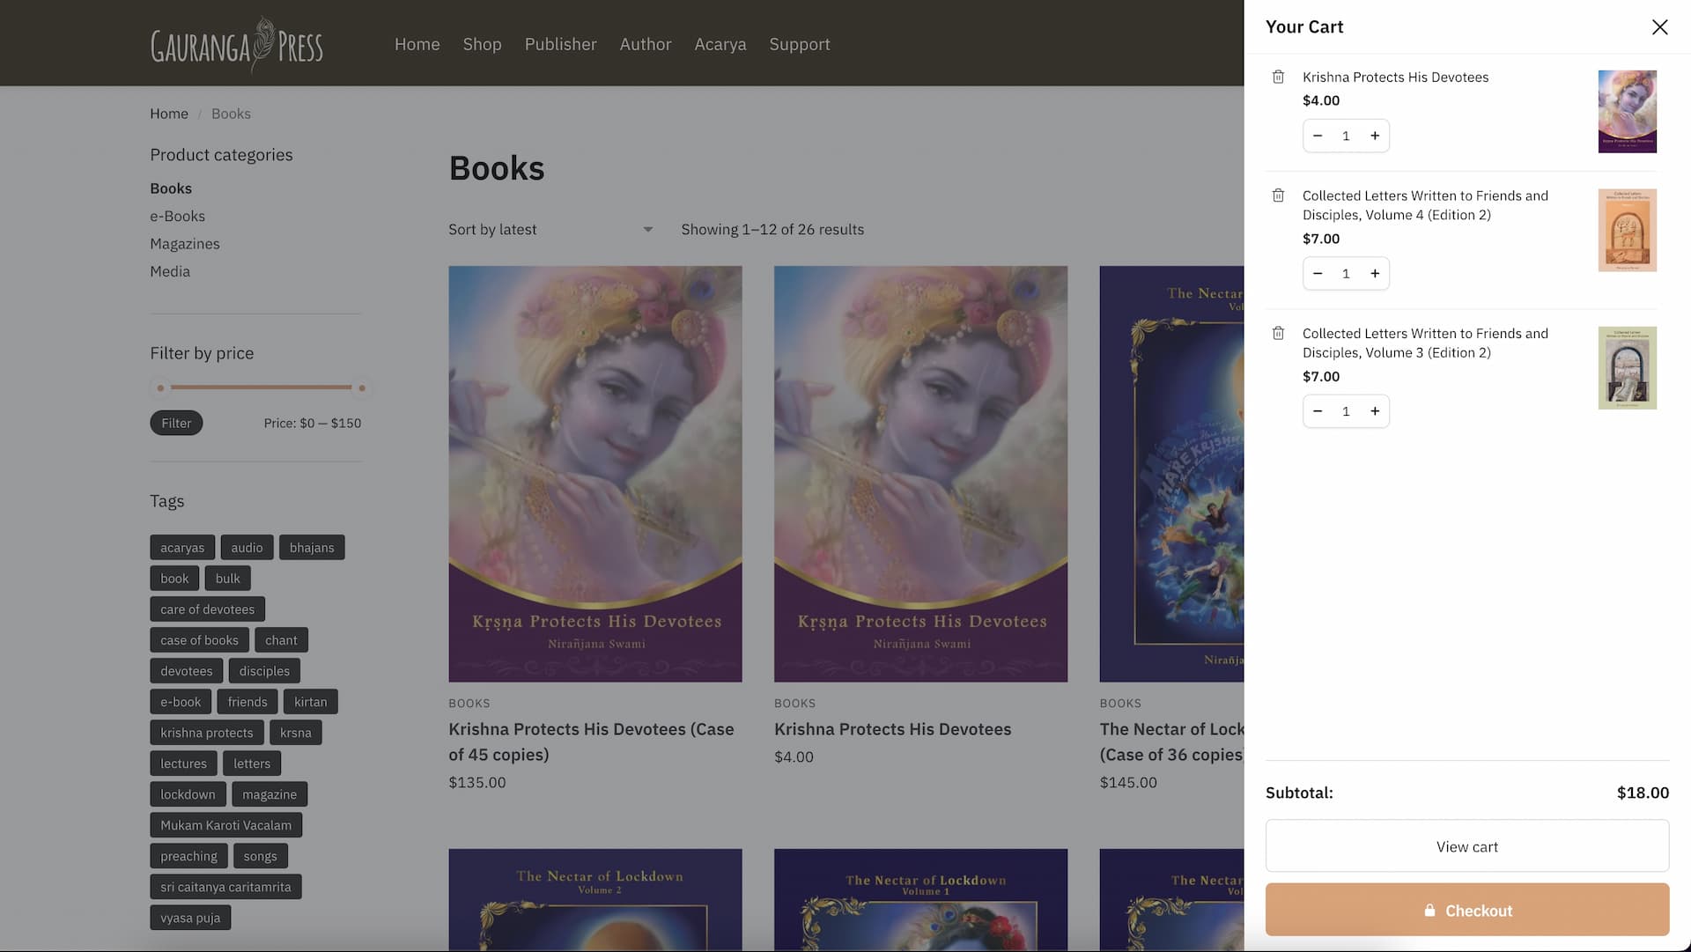Decrease quantity of Krishna Protects His Devotees
The height and width of the screenshot is (952, 1691).
[x=1318, y=136]
